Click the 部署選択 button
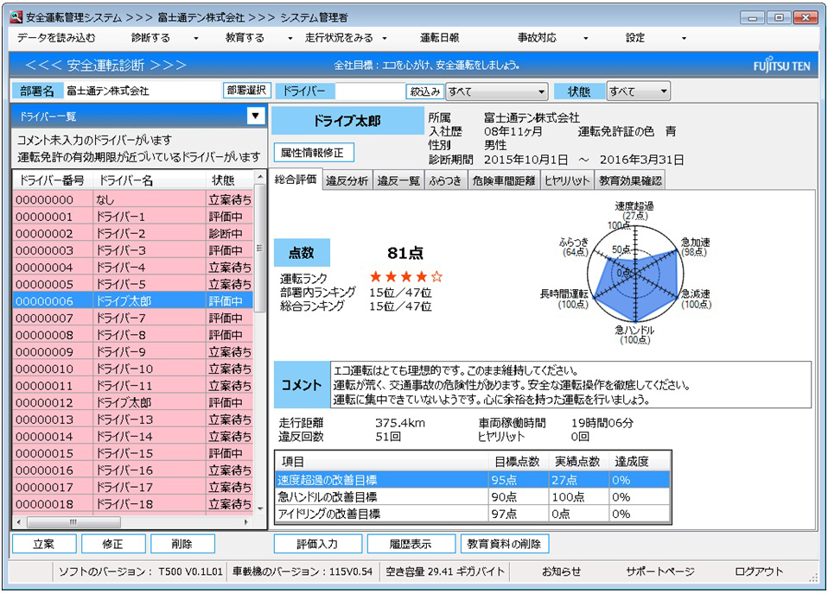This screenshot has height=593, width=828. pyautogui.click(x=247, y=91)
